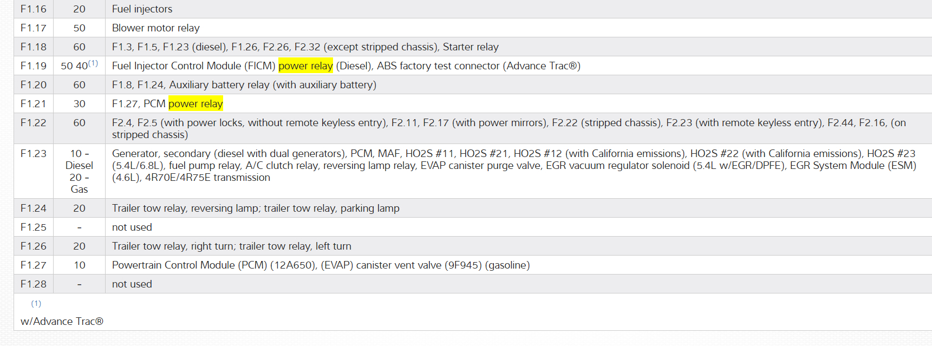Image resolution: width=932 pixels, height=346 pixels.
Task: Click the Powertrain Control Module (PCM) description
Action: click(x=321, y=265)
